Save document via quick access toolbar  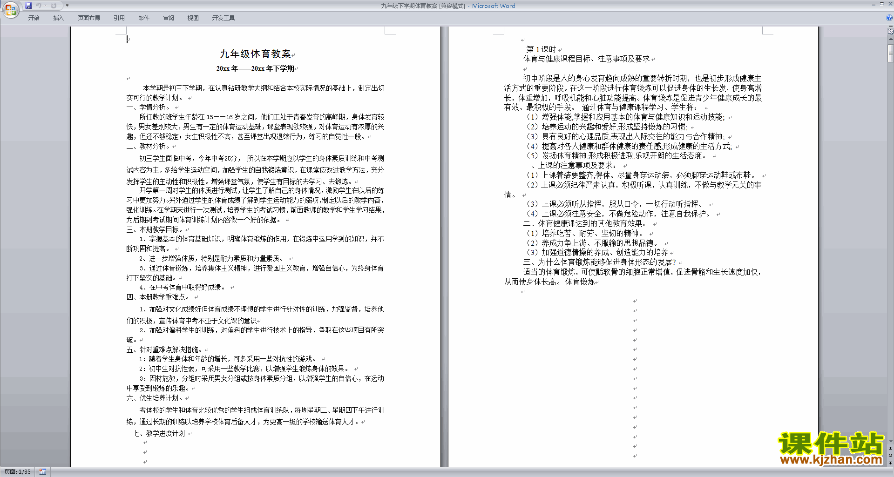tap(28, 6)
